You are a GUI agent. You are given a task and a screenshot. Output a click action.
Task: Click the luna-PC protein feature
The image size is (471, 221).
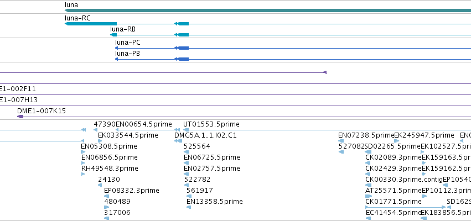(x=293, y=48)
